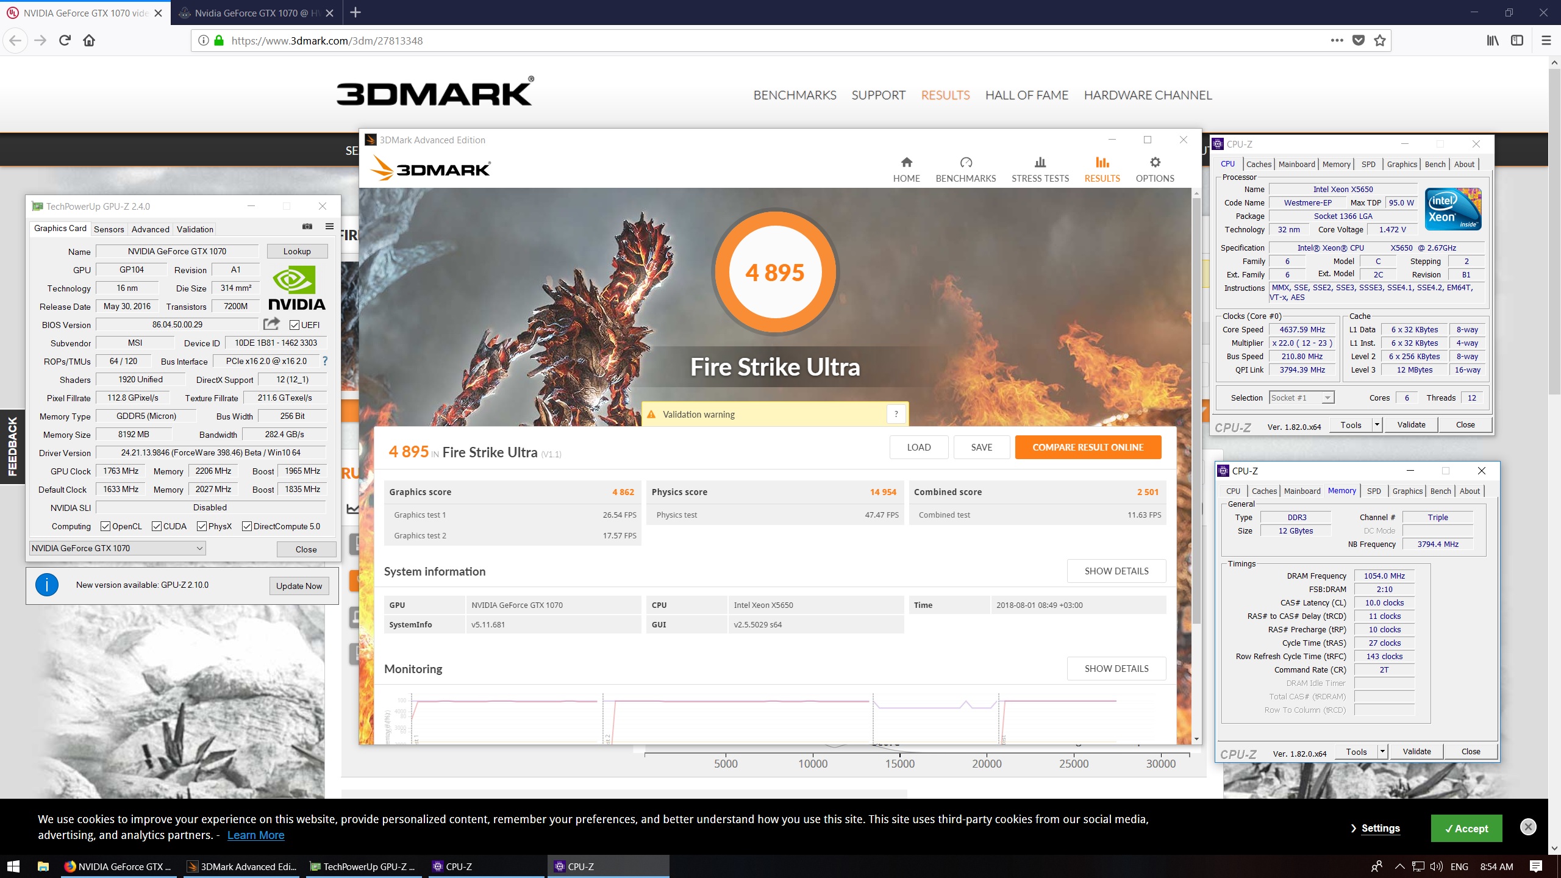Image resolution: width=1561 pixels, height=878 pixels.
Task: Open the 3DMark OPTIONS gear icon
Action: [1155, 163]
